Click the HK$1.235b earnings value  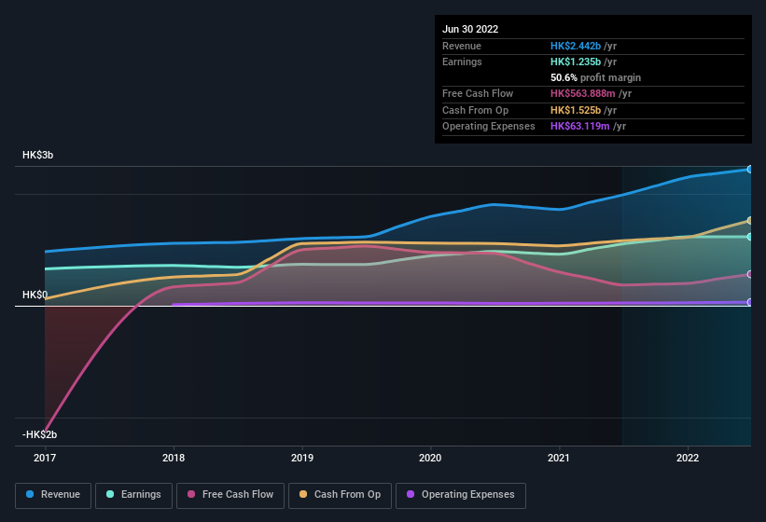tap(576, 62)
